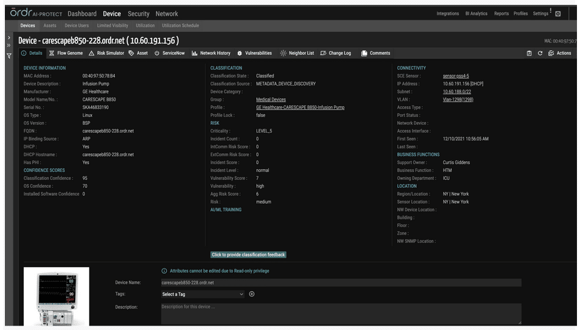
Task: Click the Ordr AI-Protect logo
Action: coord(36,13)
